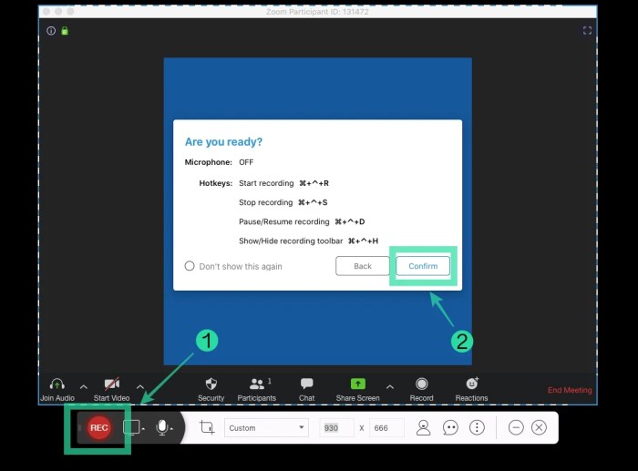The width and height of the screenshot is (638, 471).
Task: Open the screen display selector icon
Action: (x=133, y=427)
